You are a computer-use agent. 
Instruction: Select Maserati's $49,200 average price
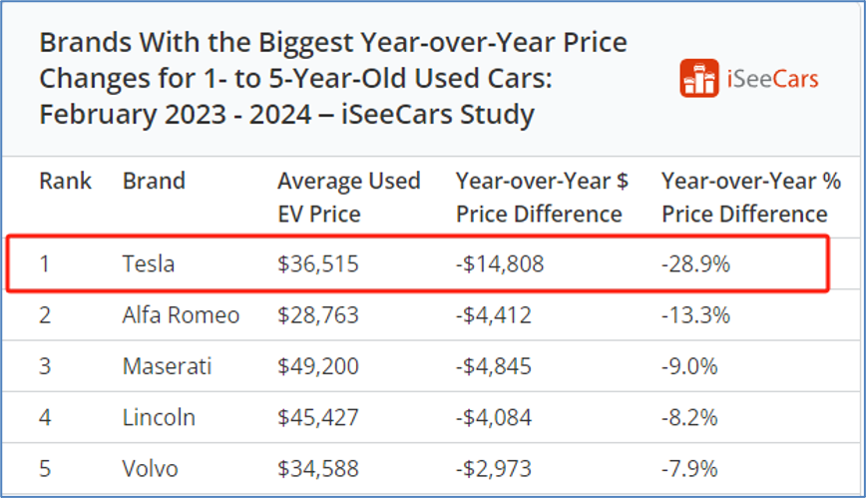tap(317, 366)
